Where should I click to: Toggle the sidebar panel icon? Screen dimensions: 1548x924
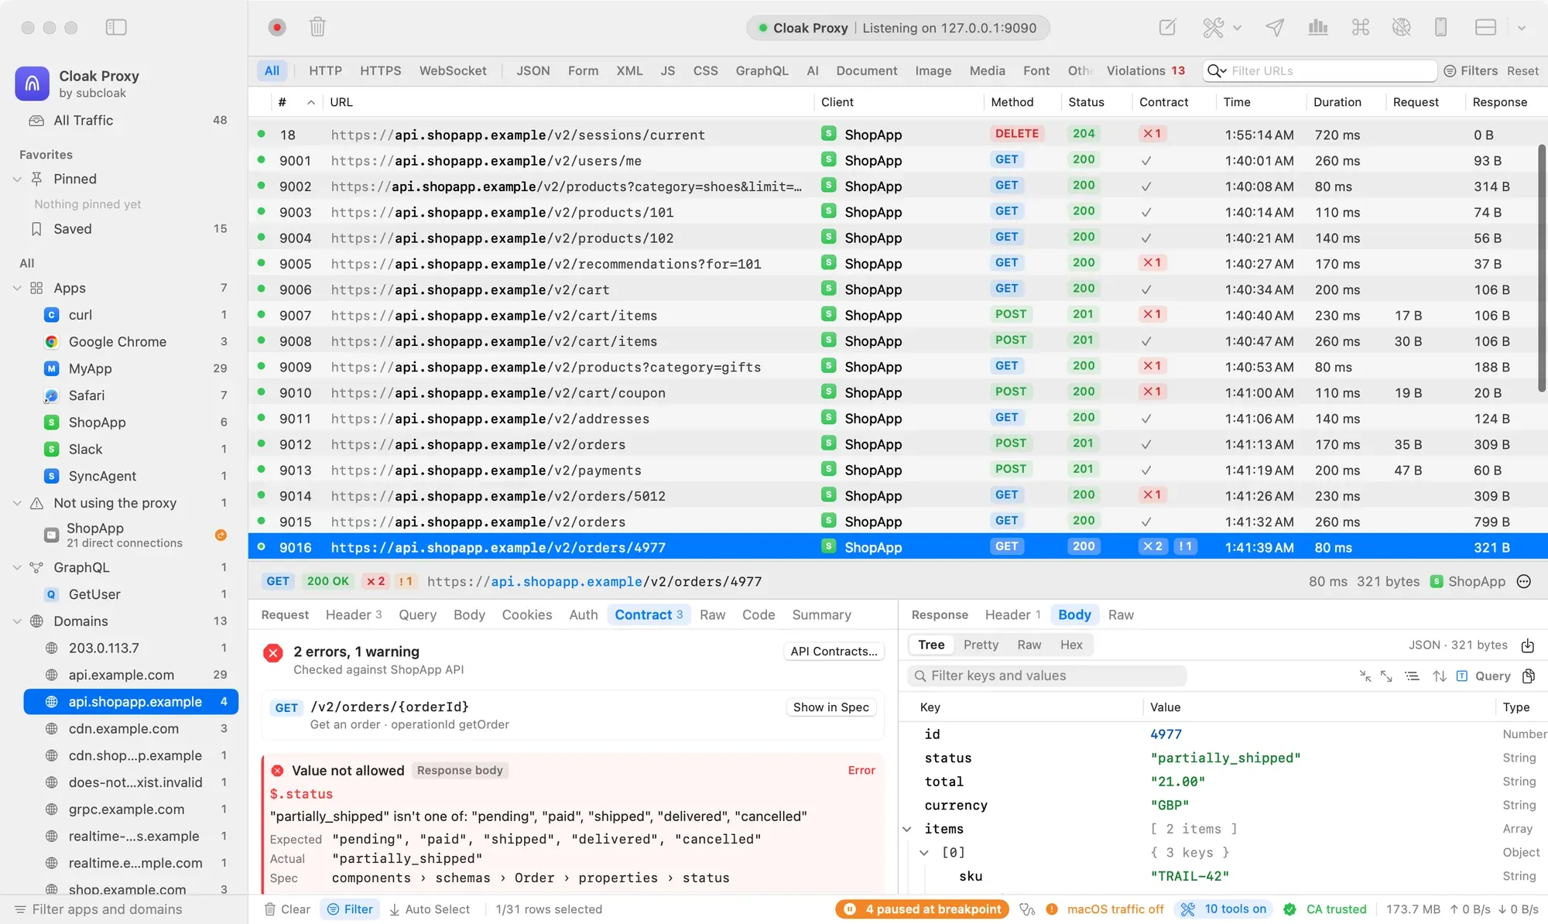click(x=116, y=27)
